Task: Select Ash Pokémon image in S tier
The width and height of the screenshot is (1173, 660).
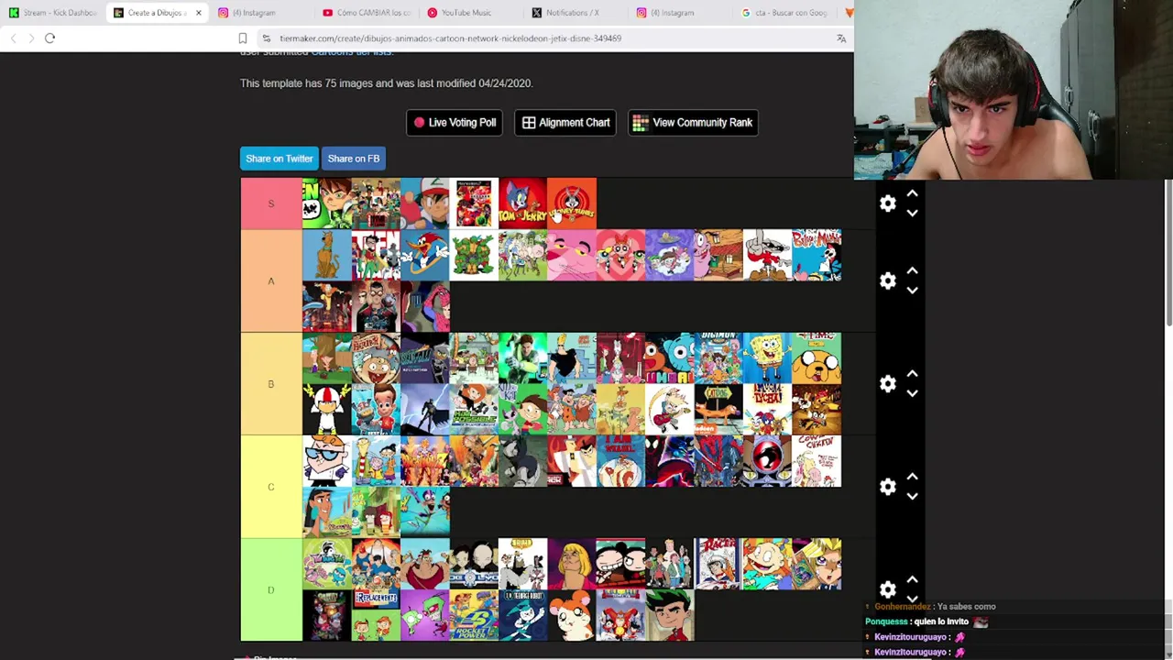Action: [x=425, y=203]
